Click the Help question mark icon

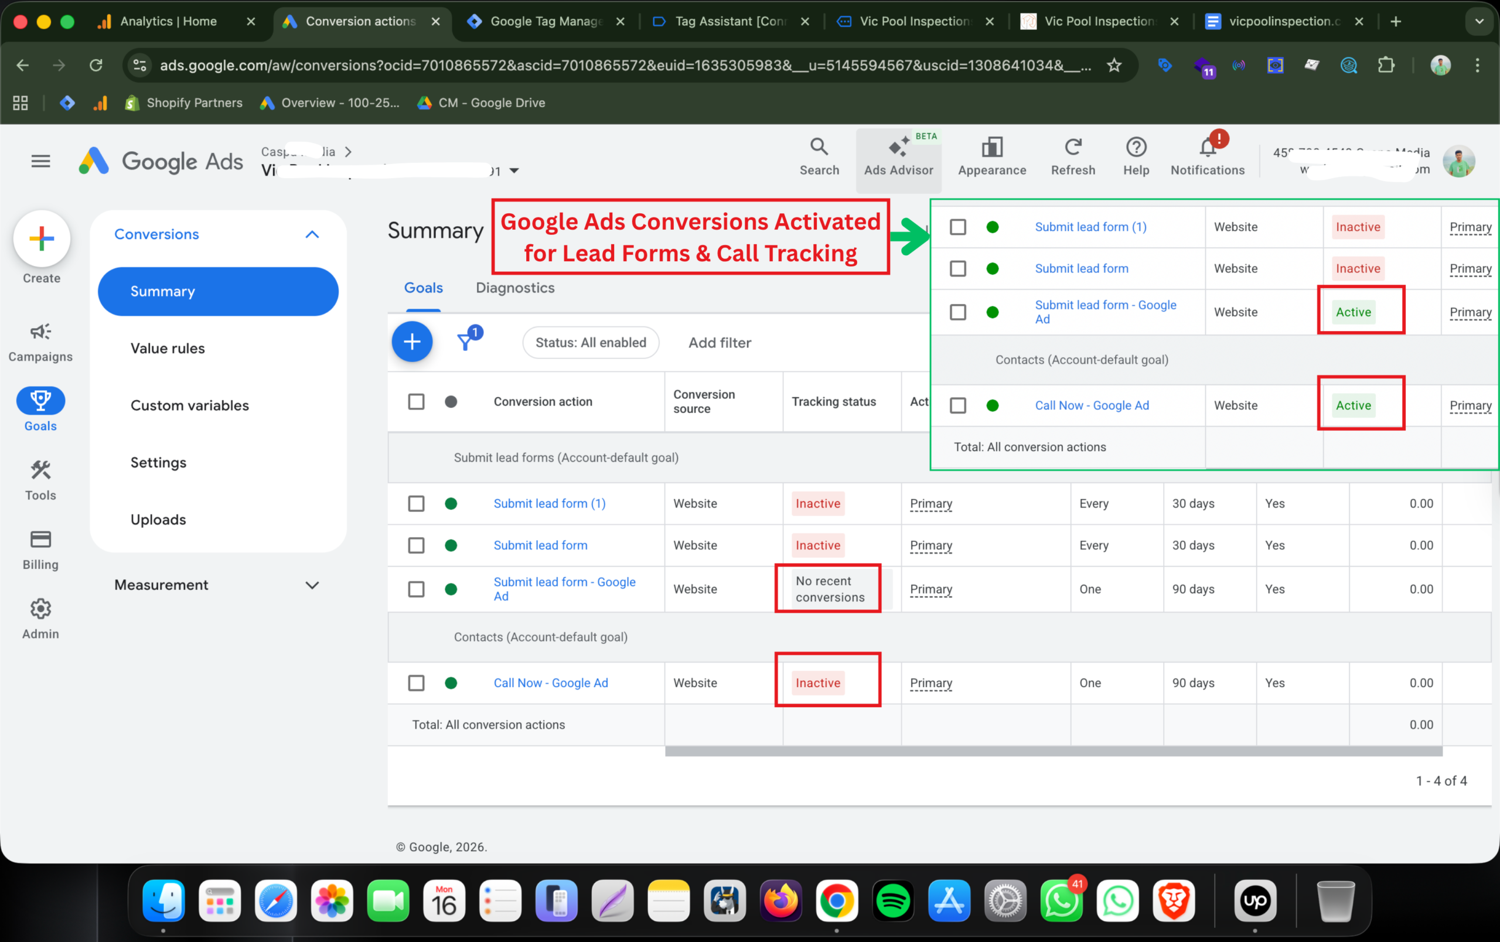coord(1136,148)
